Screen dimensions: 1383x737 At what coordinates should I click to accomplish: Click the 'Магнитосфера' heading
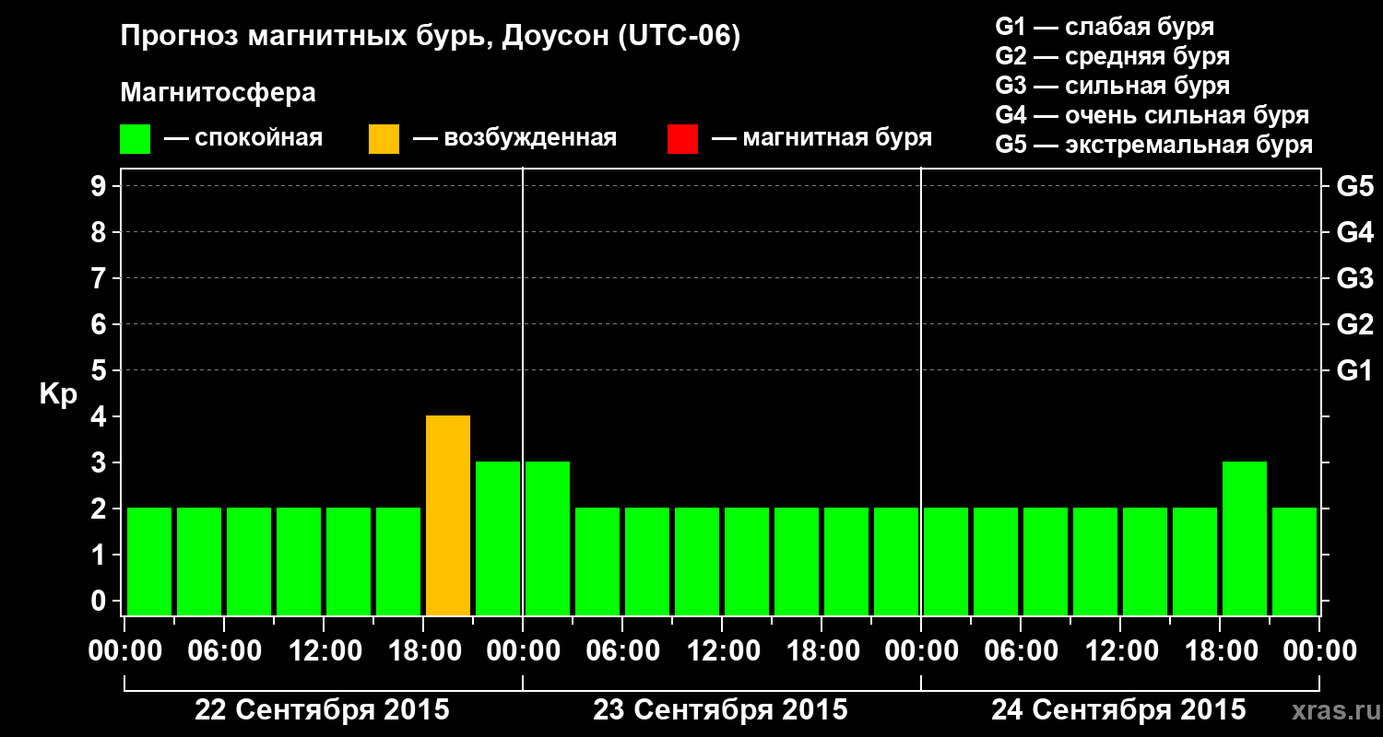[218, 93]
